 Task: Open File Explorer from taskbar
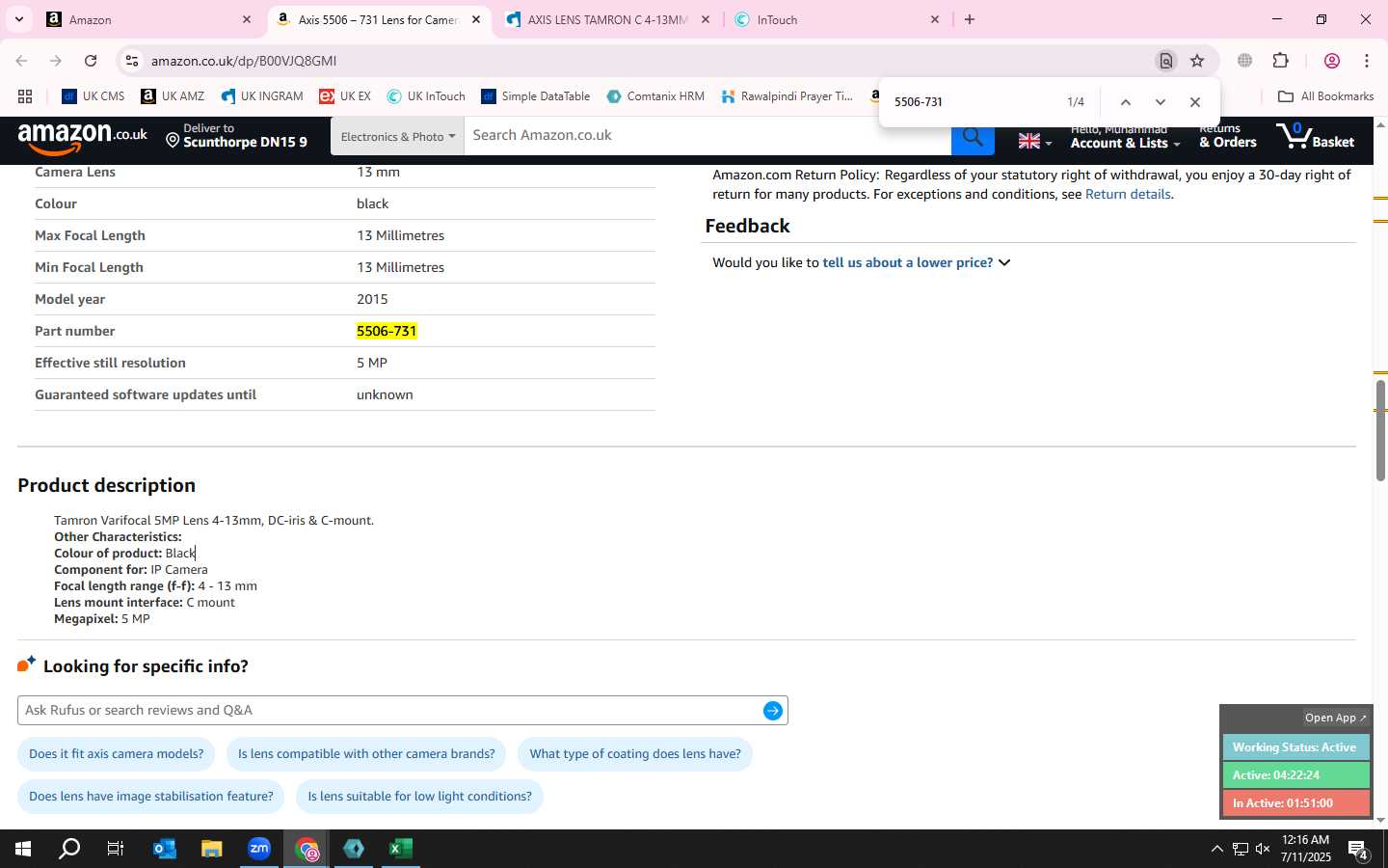pos(212,849)
